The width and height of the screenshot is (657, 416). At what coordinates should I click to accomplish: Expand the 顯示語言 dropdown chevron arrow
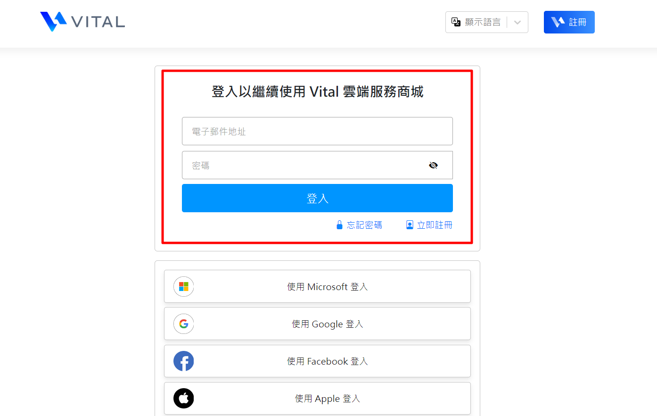point(517,23)
